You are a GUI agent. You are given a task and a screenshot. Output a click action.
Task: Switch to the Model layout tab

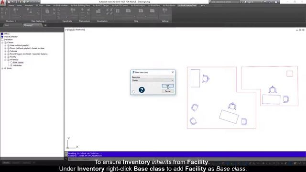pos(6,162)
